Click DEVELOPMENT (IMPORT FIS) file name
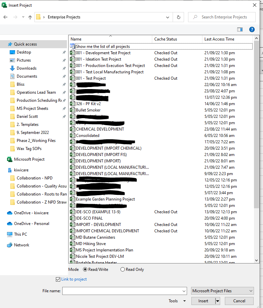 [x=101, y=155]
